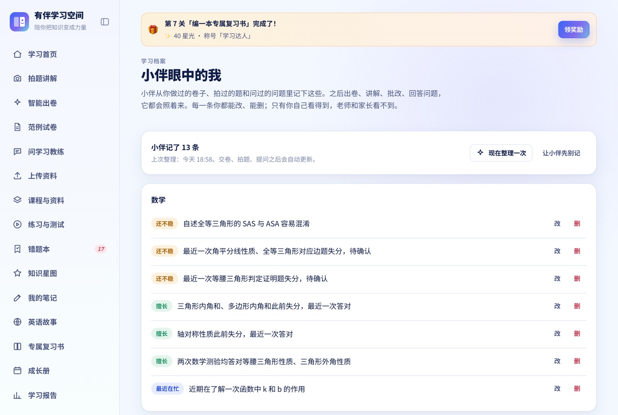Click the 17 badge next to 错题本
Image resolution: width=618 pixels, height=415 pixels.
[x=101, y=249]
